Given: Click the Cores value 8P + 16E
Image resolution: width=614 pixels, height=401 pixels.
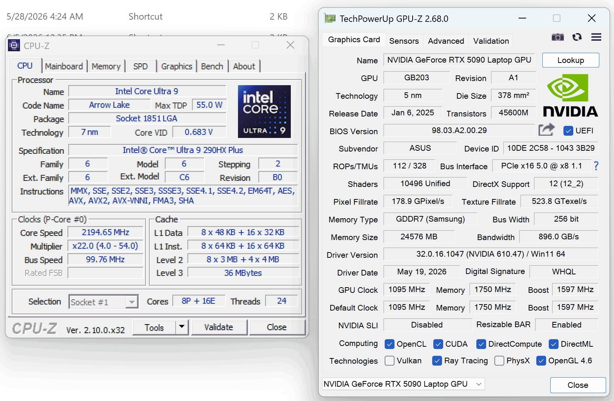Looking at the screenshot, I should click(198, 301).
